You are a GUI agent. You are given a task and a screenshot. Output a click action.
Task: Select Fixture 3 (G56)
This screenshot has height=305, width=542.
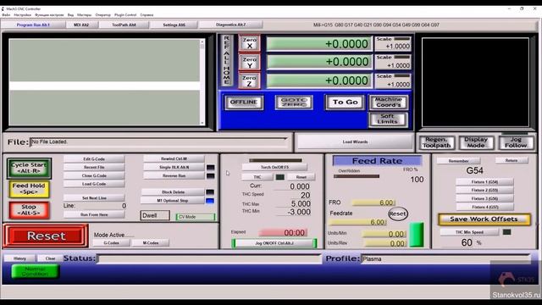[484, 199]
